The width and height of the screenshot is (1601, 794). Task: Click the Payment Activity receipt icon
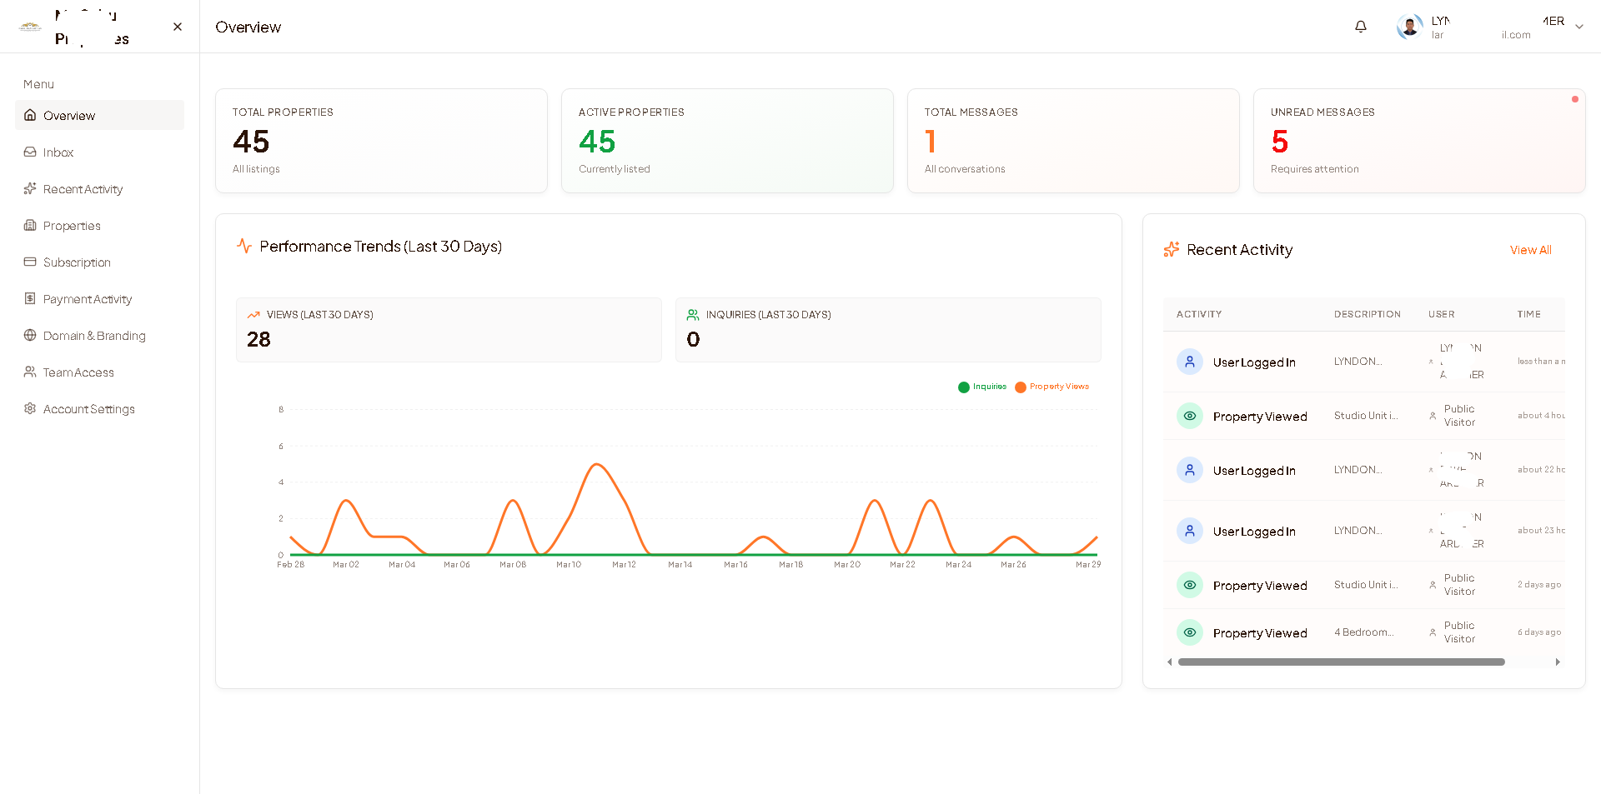coord(30,299)
